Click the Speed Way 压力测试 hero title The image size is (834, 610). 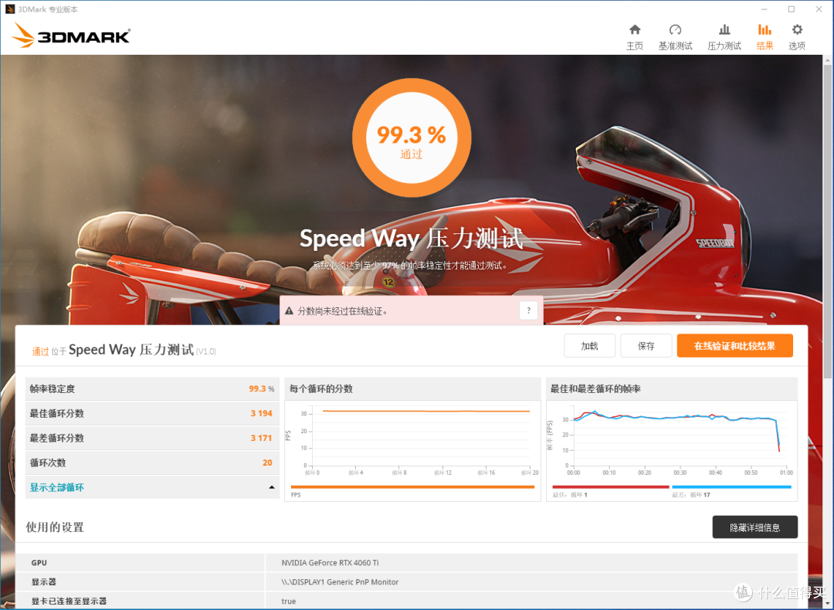tap(411, 239)
